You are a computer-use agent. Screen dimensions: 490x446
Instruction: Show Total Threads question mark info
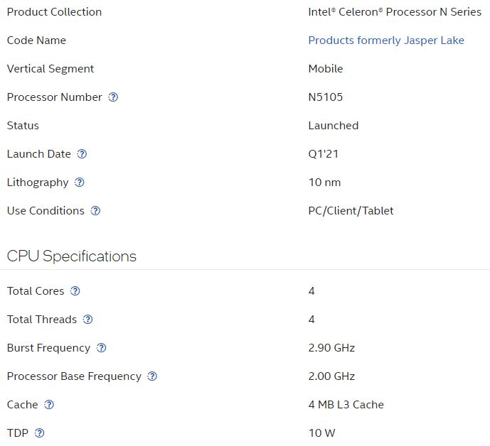[x=87, y=320]
